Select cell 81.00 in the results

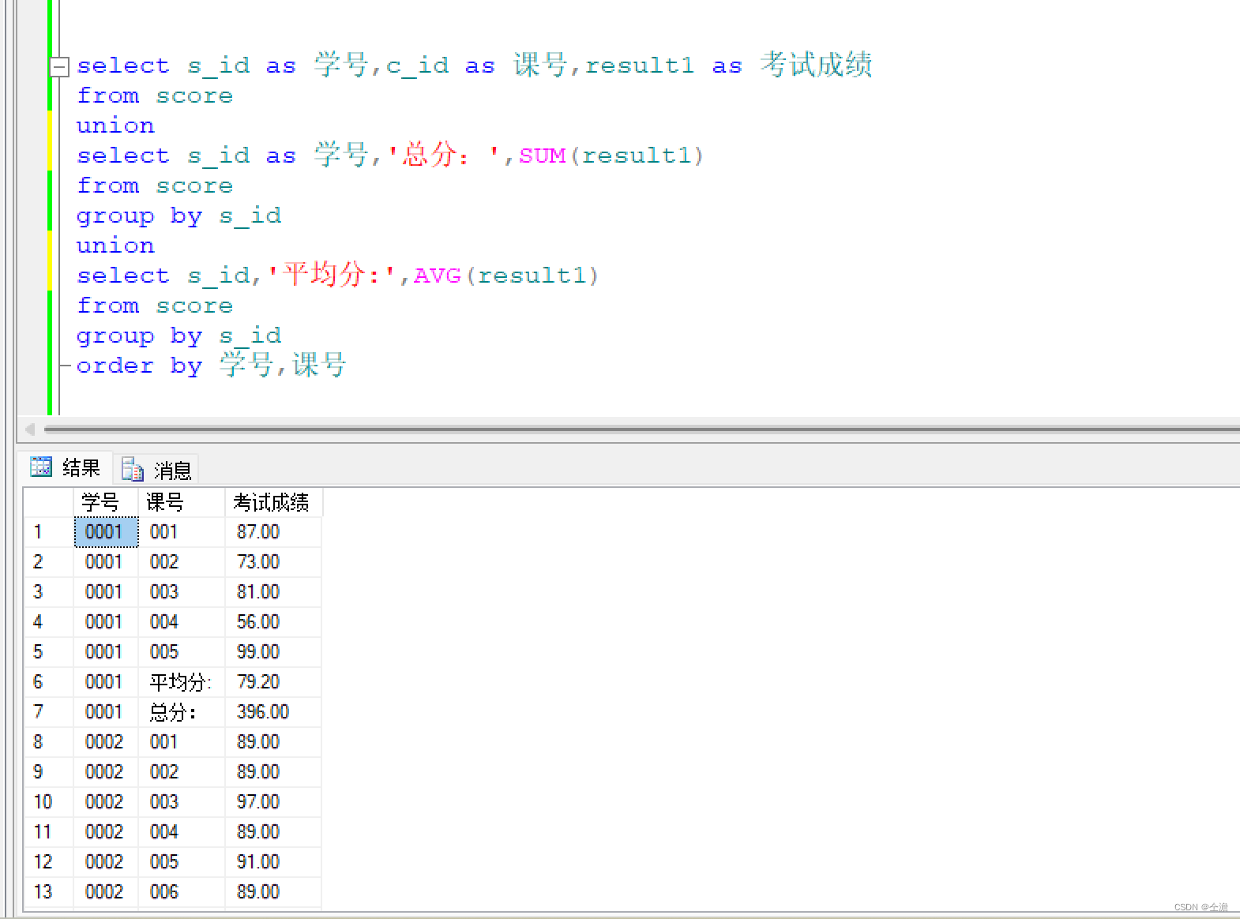[273, 592]
